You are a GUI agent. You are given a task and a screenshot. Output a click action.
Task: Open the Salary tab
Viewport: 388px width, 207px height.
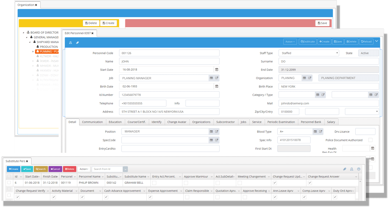(x=331, y=122)
